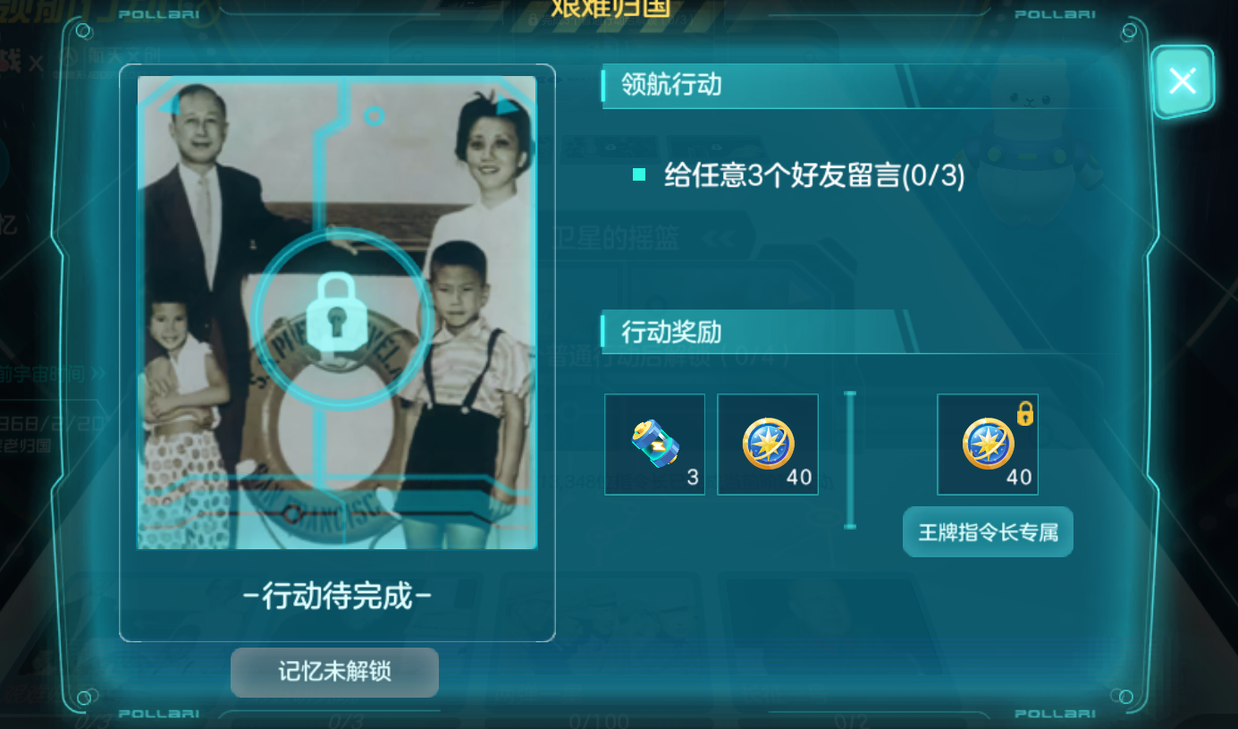Expand the 前宇宙时间 chevrons behind dialog
The image size is (1238, 729).
coord(97,371)
